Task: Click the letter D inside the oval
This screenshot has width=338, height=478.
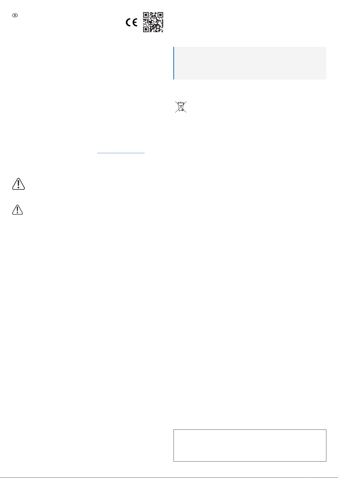Action: tap(15, 16)
